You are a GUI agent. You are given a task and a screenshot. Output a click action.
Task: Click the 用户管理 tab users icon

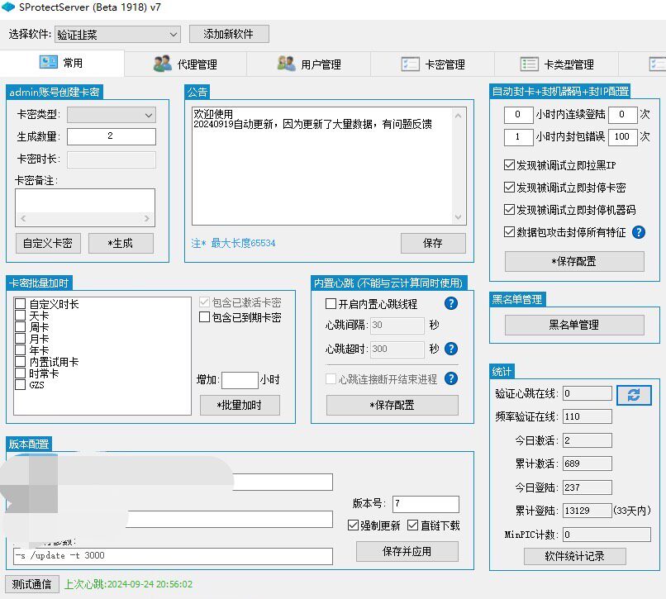click(x=286, y=64)
